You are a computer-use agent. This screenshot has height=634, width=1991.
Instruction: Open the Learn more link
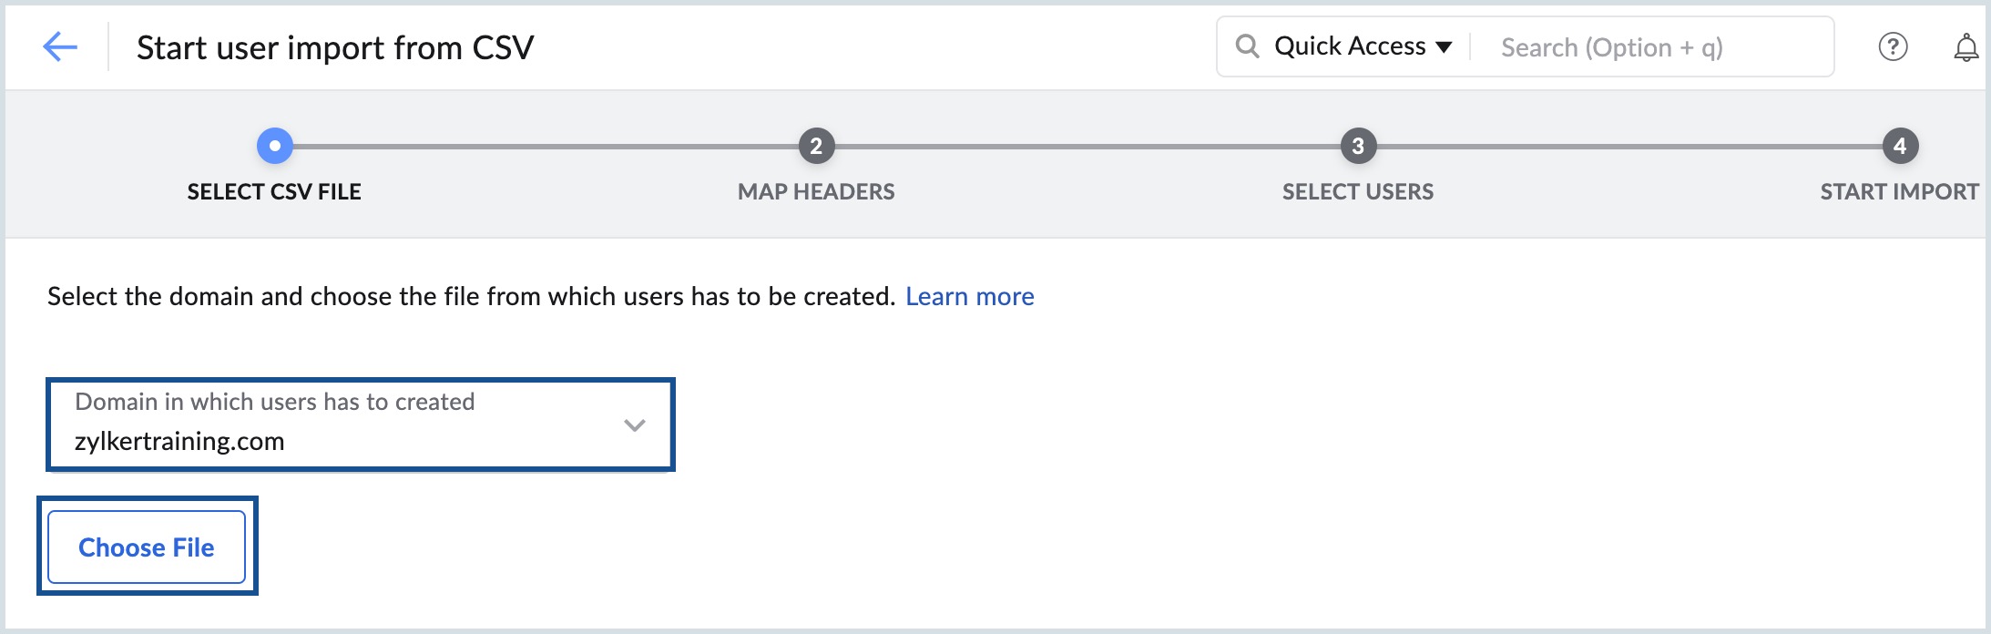pos(970,296)
